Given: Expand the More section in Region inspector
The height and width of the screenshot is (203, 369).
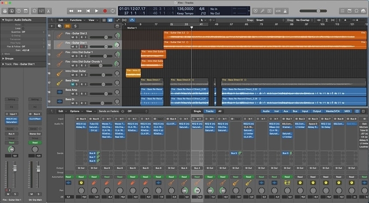Looking at the screenshot, I should coord(3,54).
